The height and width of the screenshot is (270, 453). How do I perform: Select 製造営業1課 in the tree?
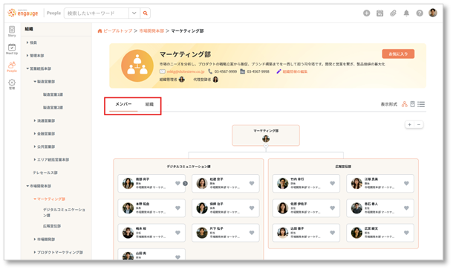point(53,94)
